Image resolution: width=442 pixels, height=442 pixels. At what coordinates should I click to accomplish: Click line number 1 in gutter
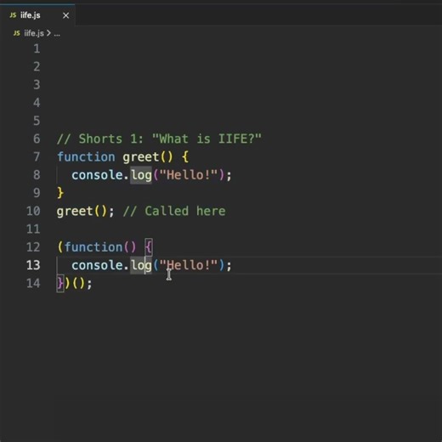(37, 48)
